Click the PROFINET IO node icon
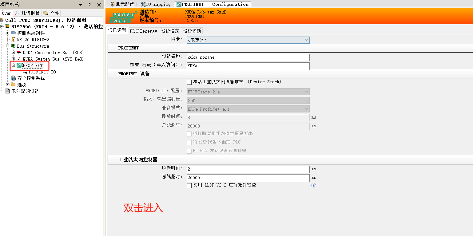This screenshot has height=236, width=473. tap(25, 72)
